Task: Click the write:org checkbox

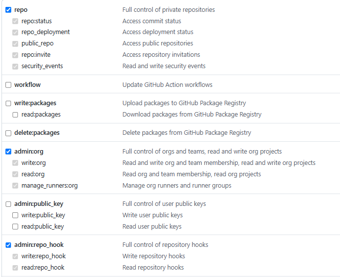Action: [15, 162]
